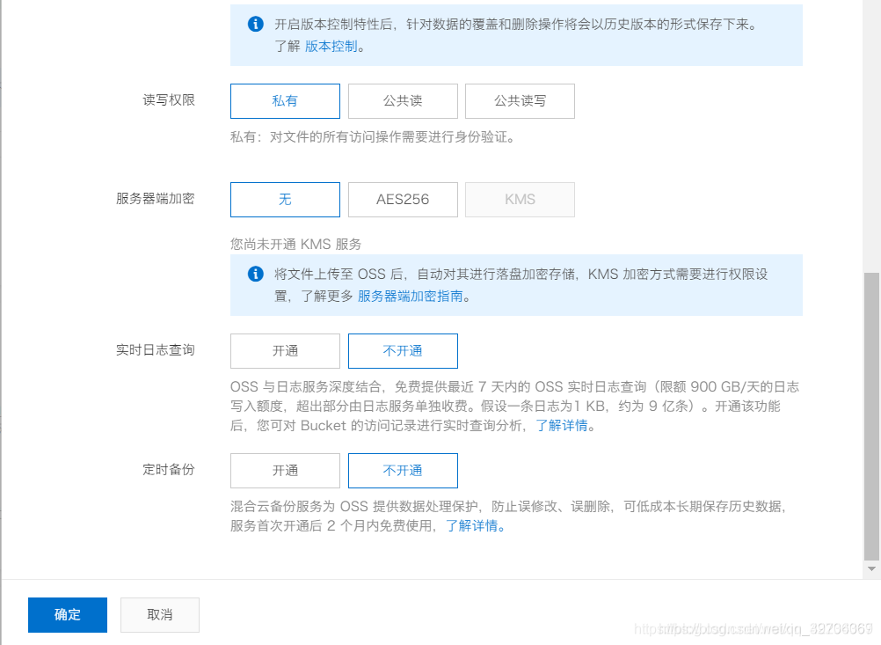881x645 pixels.
Task: Select the disabled KMS encryption option
Action: (520, 200)
